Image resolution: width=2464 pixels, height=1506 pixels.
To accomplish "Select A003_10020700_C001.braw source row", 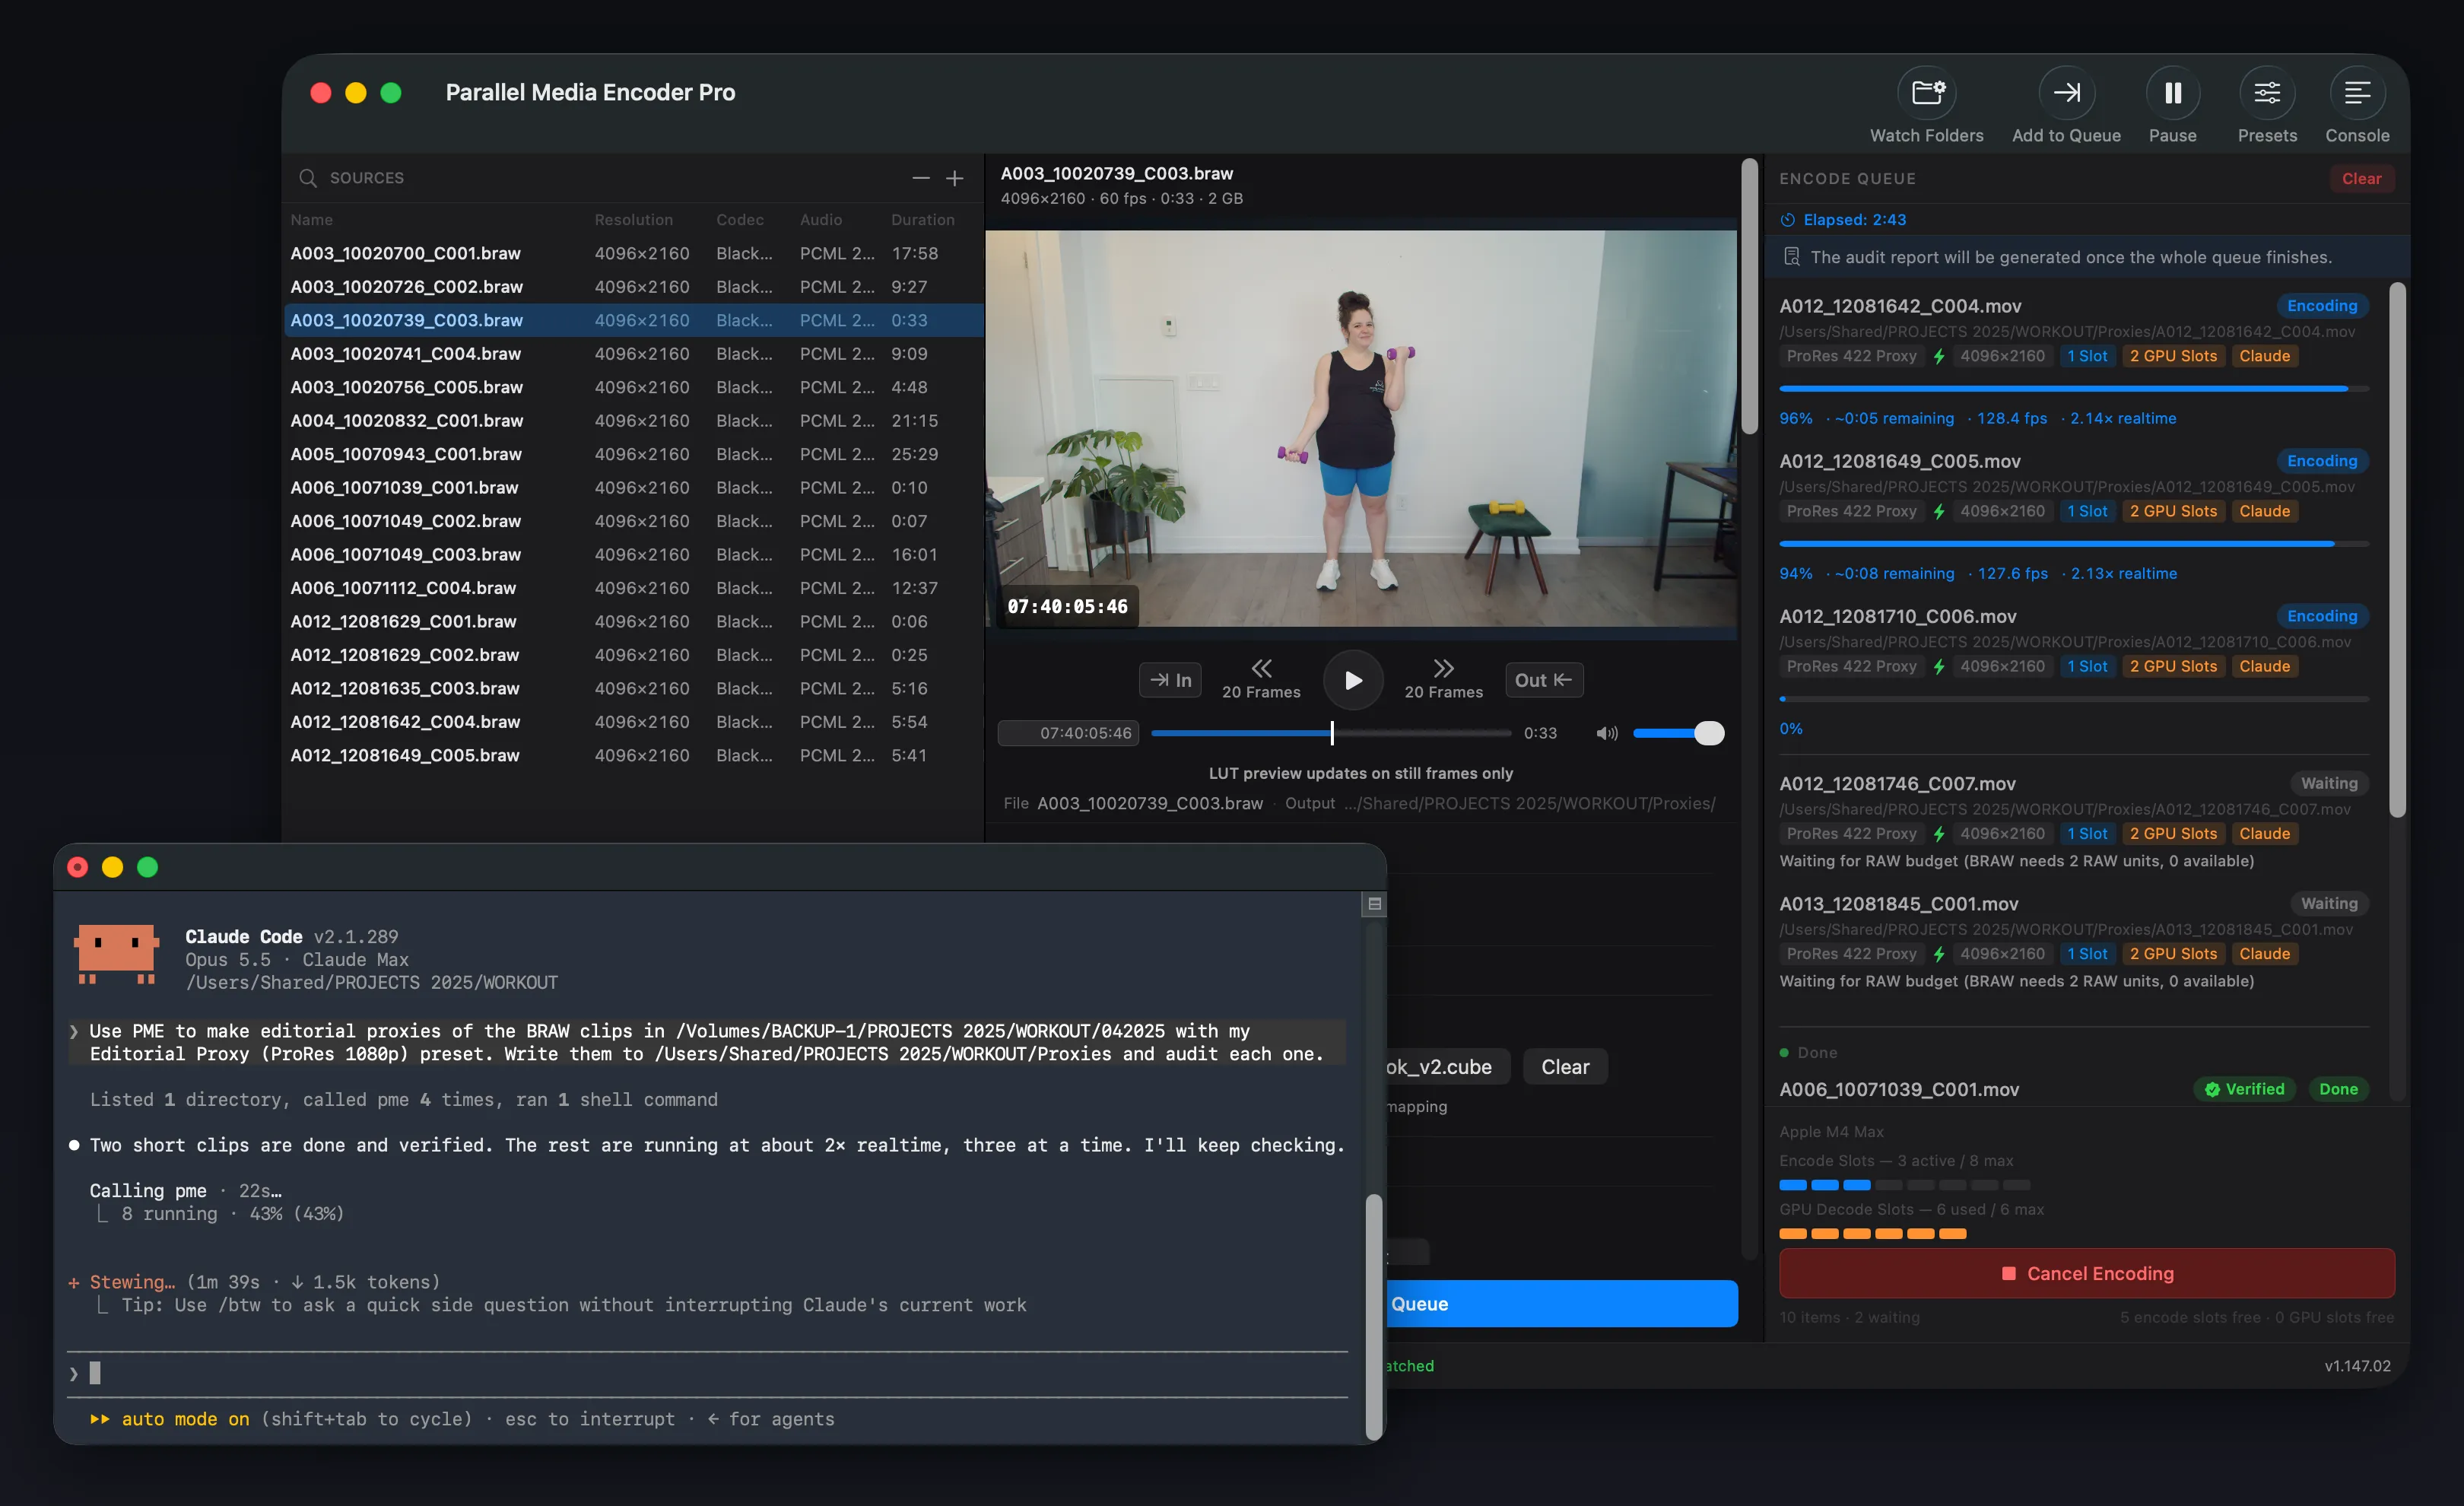I will (x=633, y=253).
